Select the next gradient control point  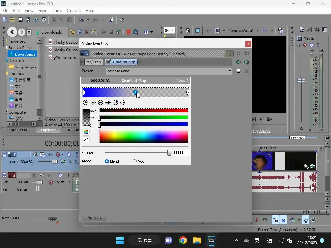[x=108, y=102]
